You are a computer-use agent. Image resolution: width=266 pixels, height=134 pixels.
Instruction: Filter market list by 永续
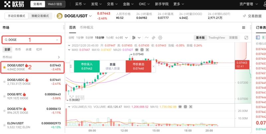(x=29, y=49)
